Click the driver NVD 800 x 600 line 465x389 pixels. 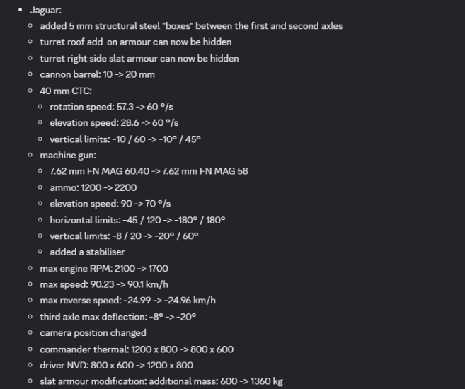116,366
